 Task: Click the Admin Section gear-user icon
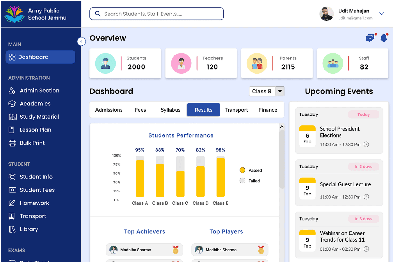[x=12, y=91]
